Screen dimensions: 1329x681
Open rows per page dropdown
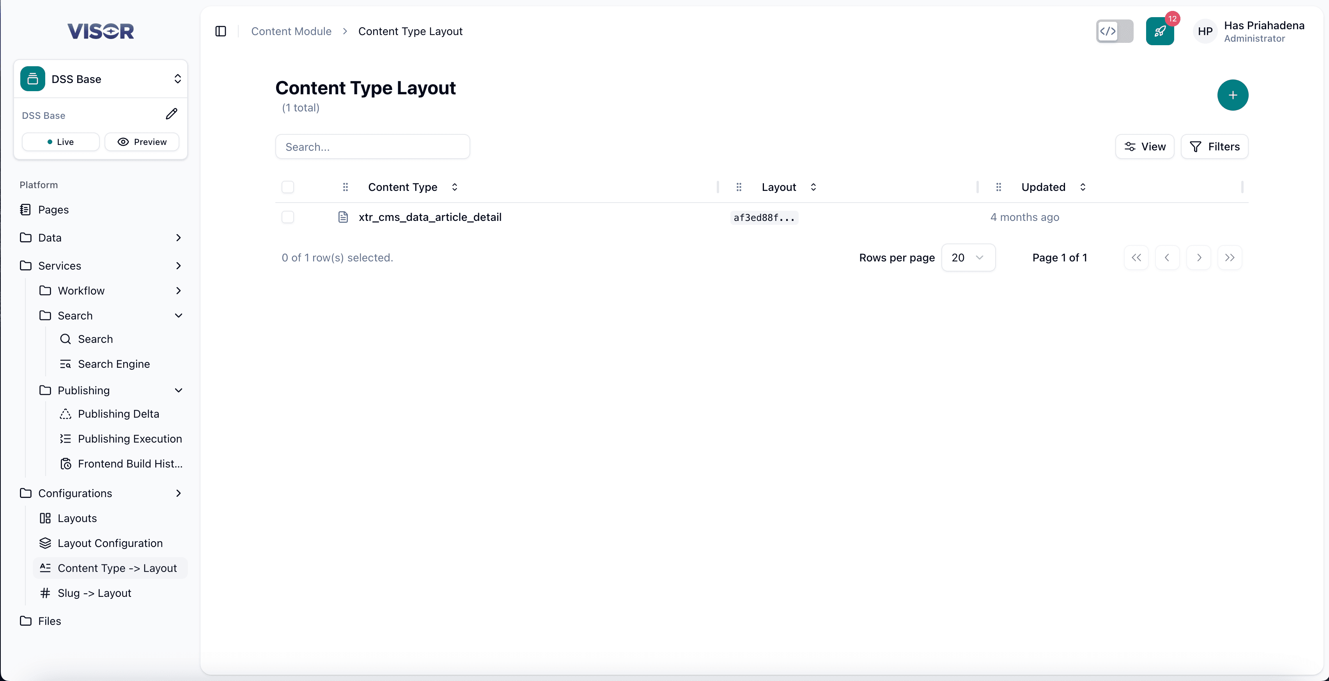(968, 258)
